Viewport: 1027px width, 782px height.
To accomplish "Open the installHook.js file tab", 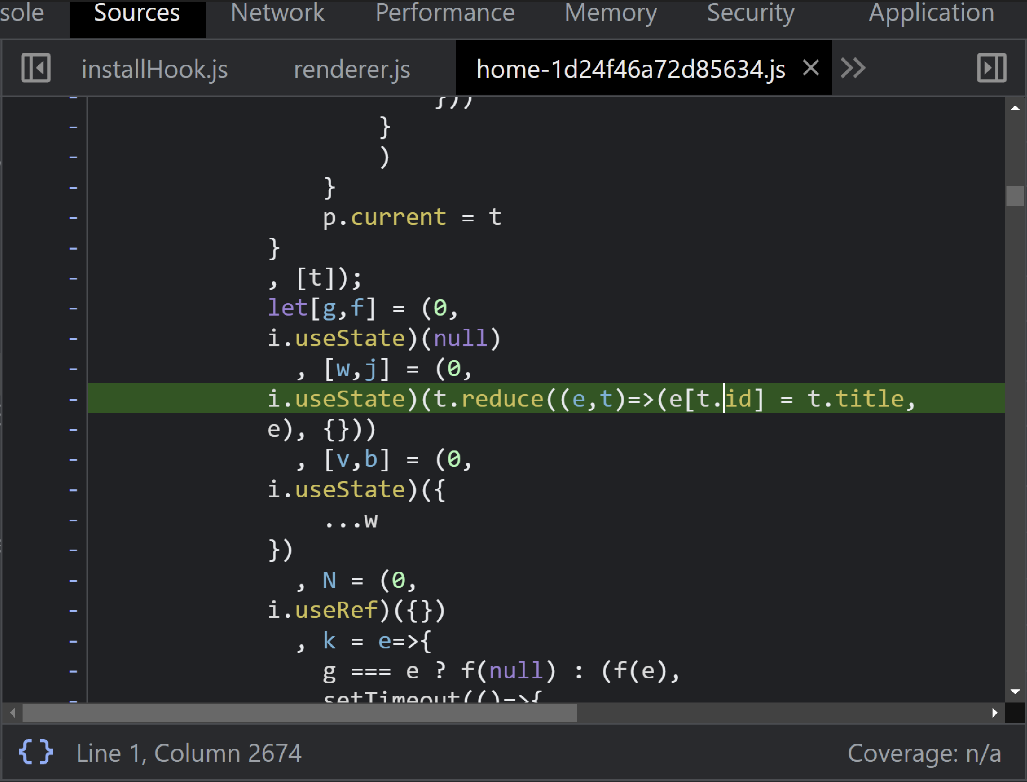I will point(155,69).
